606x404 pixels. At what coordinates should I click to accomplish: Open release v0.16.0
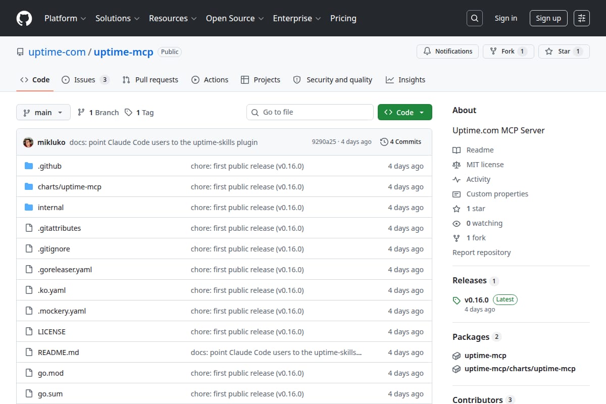click(x=476, y=299)
